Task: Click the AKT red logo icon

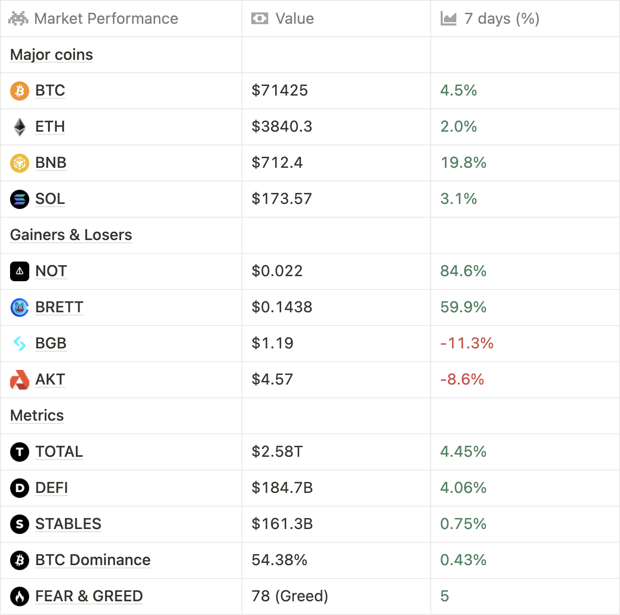Action: [x=20, y=380]
